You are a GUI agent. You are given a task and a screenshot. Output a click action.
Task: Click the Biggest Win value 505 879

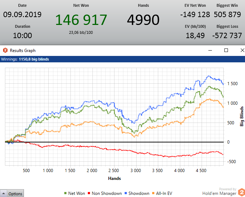pos(227,15)
